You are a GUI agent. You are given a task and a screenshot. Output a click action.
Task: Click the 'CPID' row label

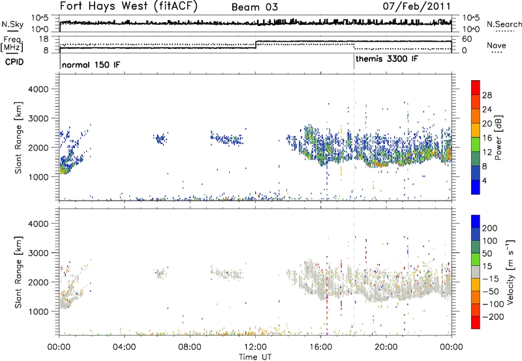[14, 62]
